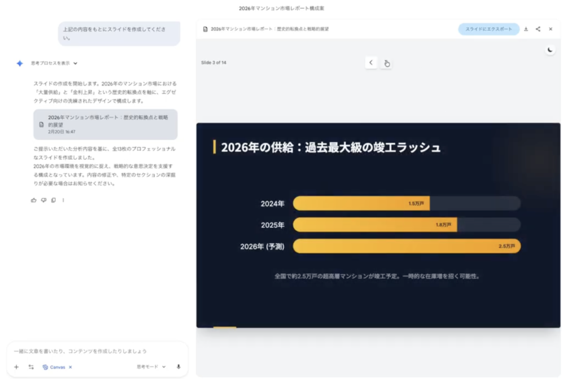Click the download icon in canvas header
This screenshot has height=379, width=570.
tap(526, 29)
